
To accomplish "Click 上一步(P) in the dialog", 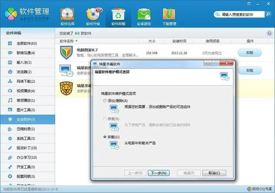I will point(135,173).
